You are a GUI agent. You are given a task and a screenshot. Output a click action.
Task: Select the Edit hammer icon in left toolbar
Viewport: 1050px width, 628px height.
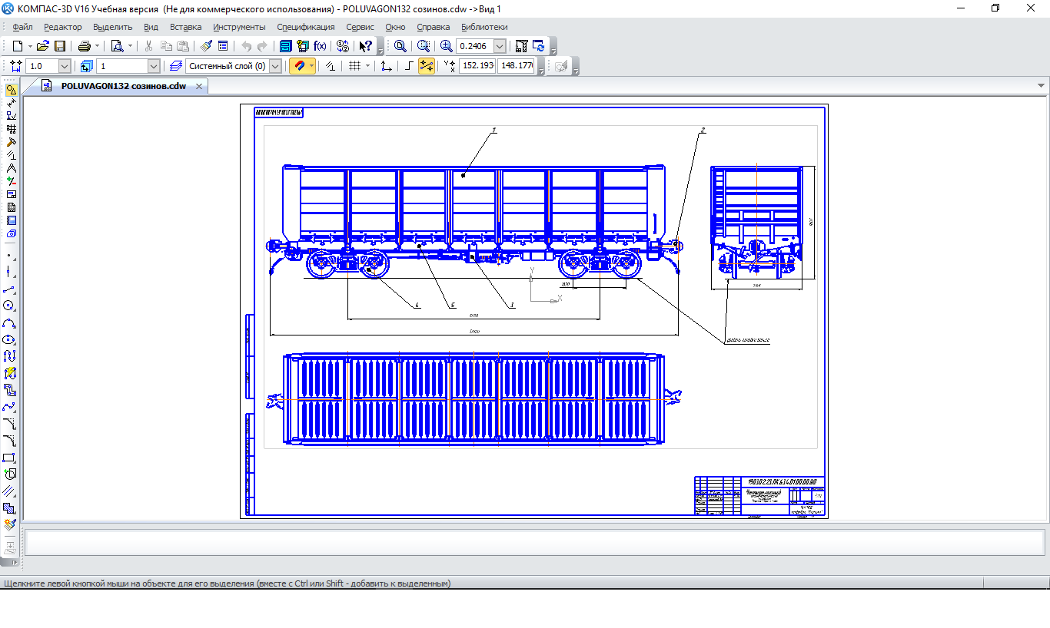coord(11,142)
